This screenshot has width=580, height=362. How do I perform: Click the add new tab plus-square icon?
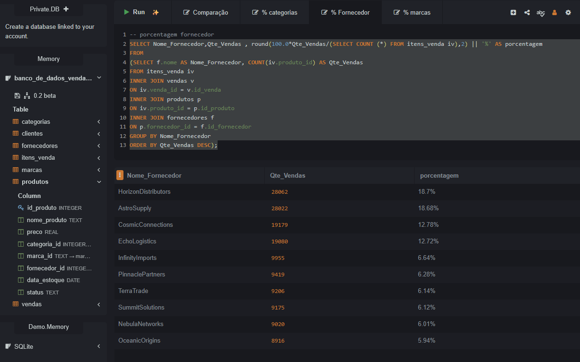513,12
